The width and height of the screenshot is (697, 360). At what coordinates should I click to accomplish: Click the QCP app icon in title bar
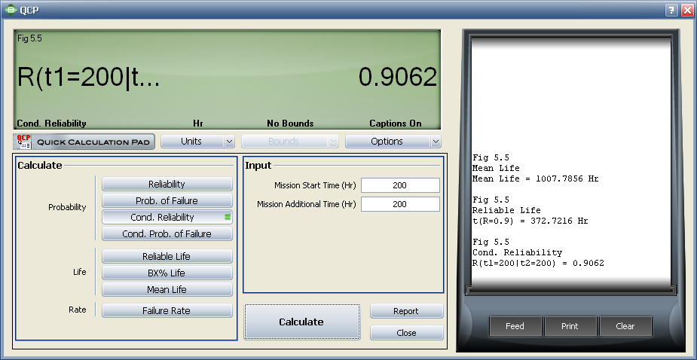click(x=11, y=9)
